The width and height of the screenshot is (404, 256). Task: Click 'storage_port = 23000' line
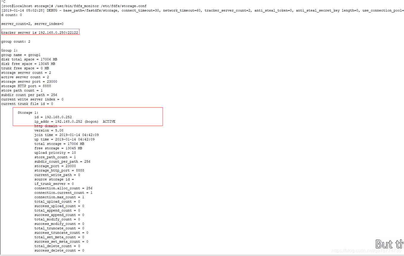click(55, 166)
